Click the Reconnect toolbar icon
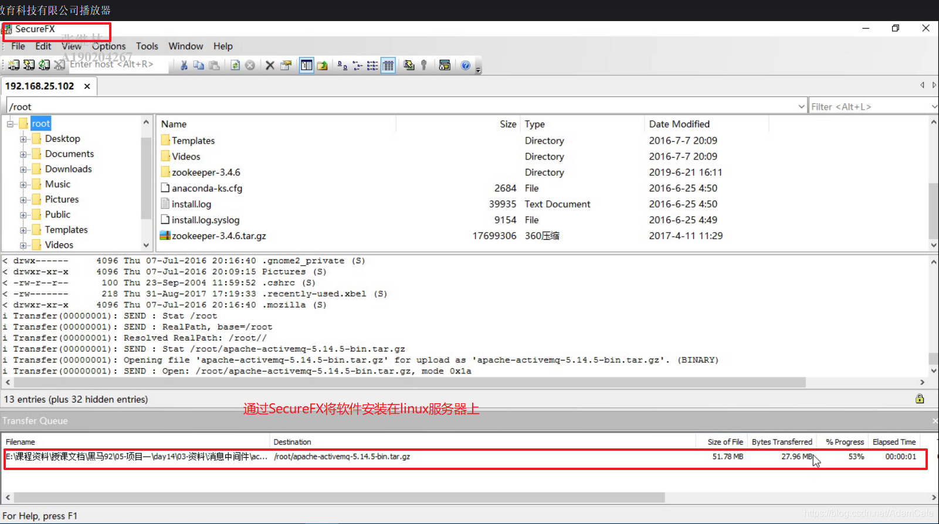Screen dimensions: 939x524 click(44, 65)
